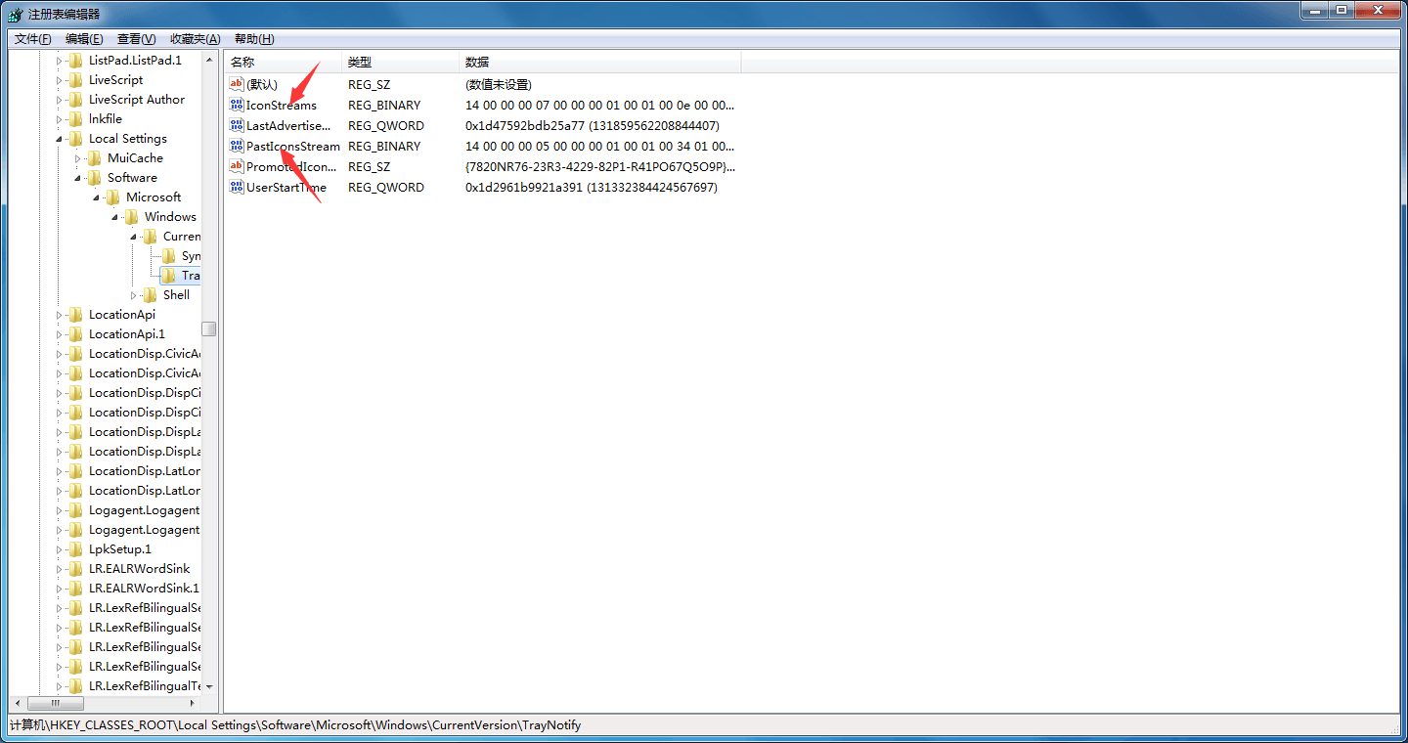Click the MuiCache folder icon
The image size is (1408, 743).
[94, 157]
